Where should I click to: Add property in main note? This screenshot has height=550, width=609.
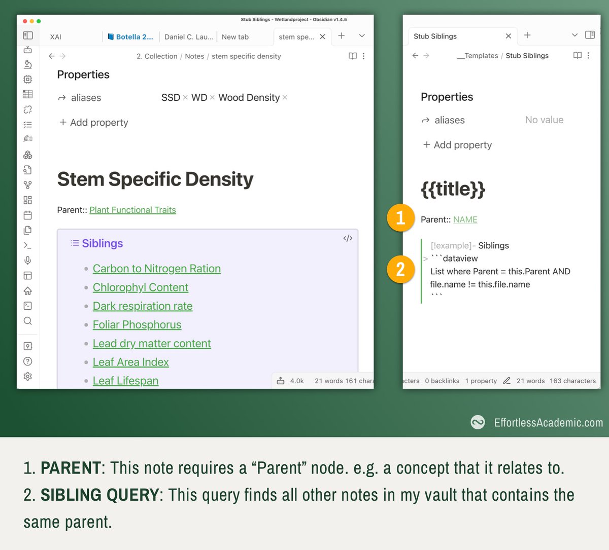[94, 123]
